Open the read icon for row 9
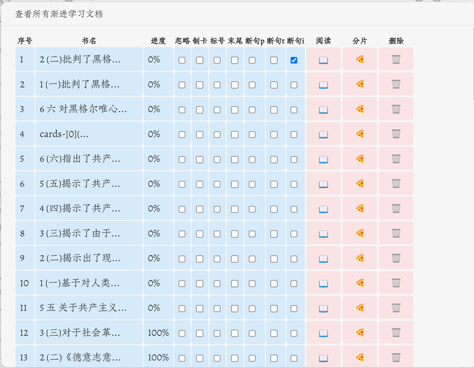Screen dimensions: 474x368 (323, 259)
